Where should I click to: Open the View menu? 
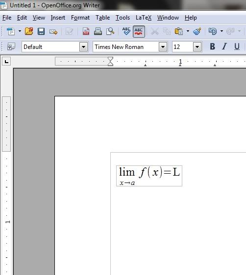[39, 18]
